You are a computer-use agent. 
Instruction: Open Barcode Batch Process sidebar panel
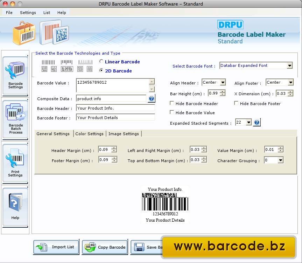(15, 119)
